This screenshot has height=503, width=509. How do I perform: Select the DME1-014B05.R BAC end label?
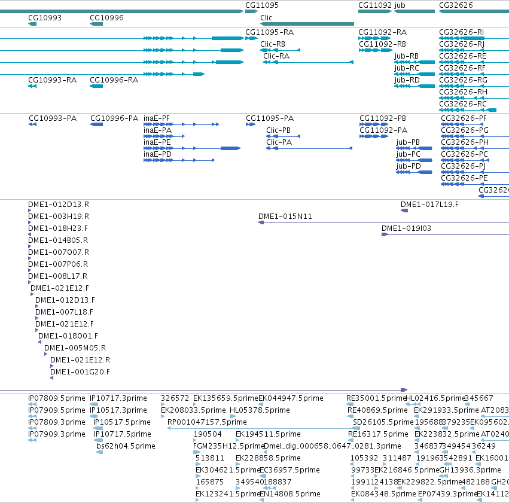(x=58, y=240)
